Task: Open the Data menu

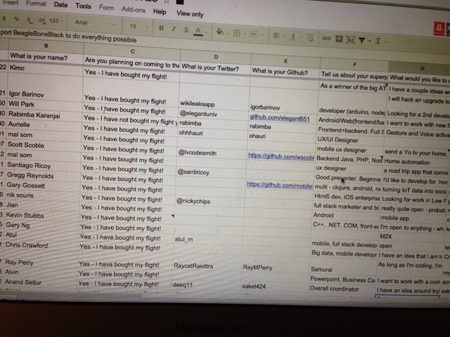Action: [x=61, y=5]
